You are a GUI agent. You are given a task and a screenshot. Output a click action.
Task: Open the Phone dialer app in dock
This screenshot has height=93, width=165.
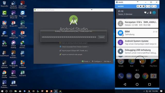[121, 76]
